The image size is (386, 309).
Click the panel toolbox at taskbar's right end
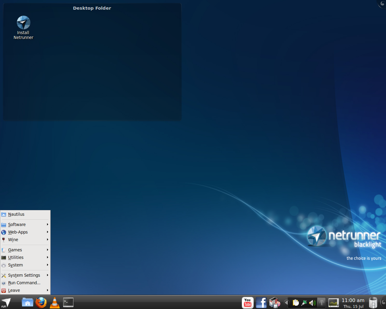pyautogui.click(x=383, y=302)
